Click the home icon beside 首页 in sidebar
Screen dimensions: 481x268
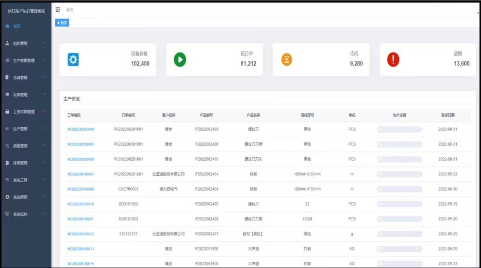click(x=7, y=27)
